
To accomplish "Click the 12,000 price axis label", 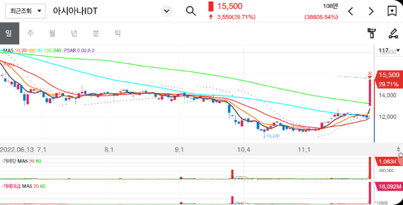I will (x=387, y=117).
